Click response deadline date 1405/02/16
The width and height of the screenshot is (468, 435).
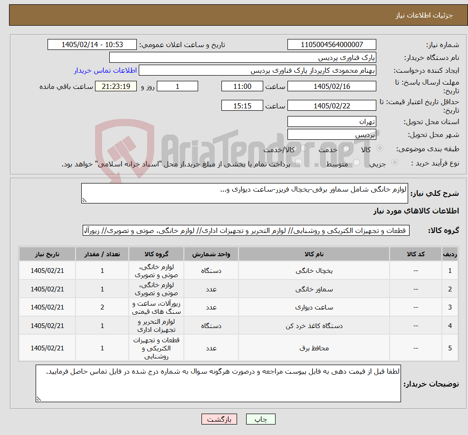[x=332, y=86]
